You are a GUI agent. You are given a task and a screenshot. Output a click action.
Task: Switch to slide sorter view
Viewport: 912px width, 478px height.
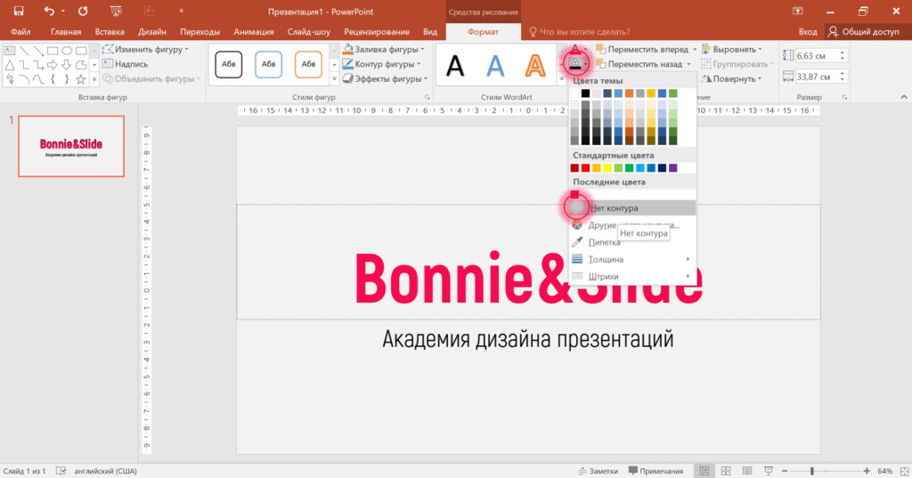726,471
